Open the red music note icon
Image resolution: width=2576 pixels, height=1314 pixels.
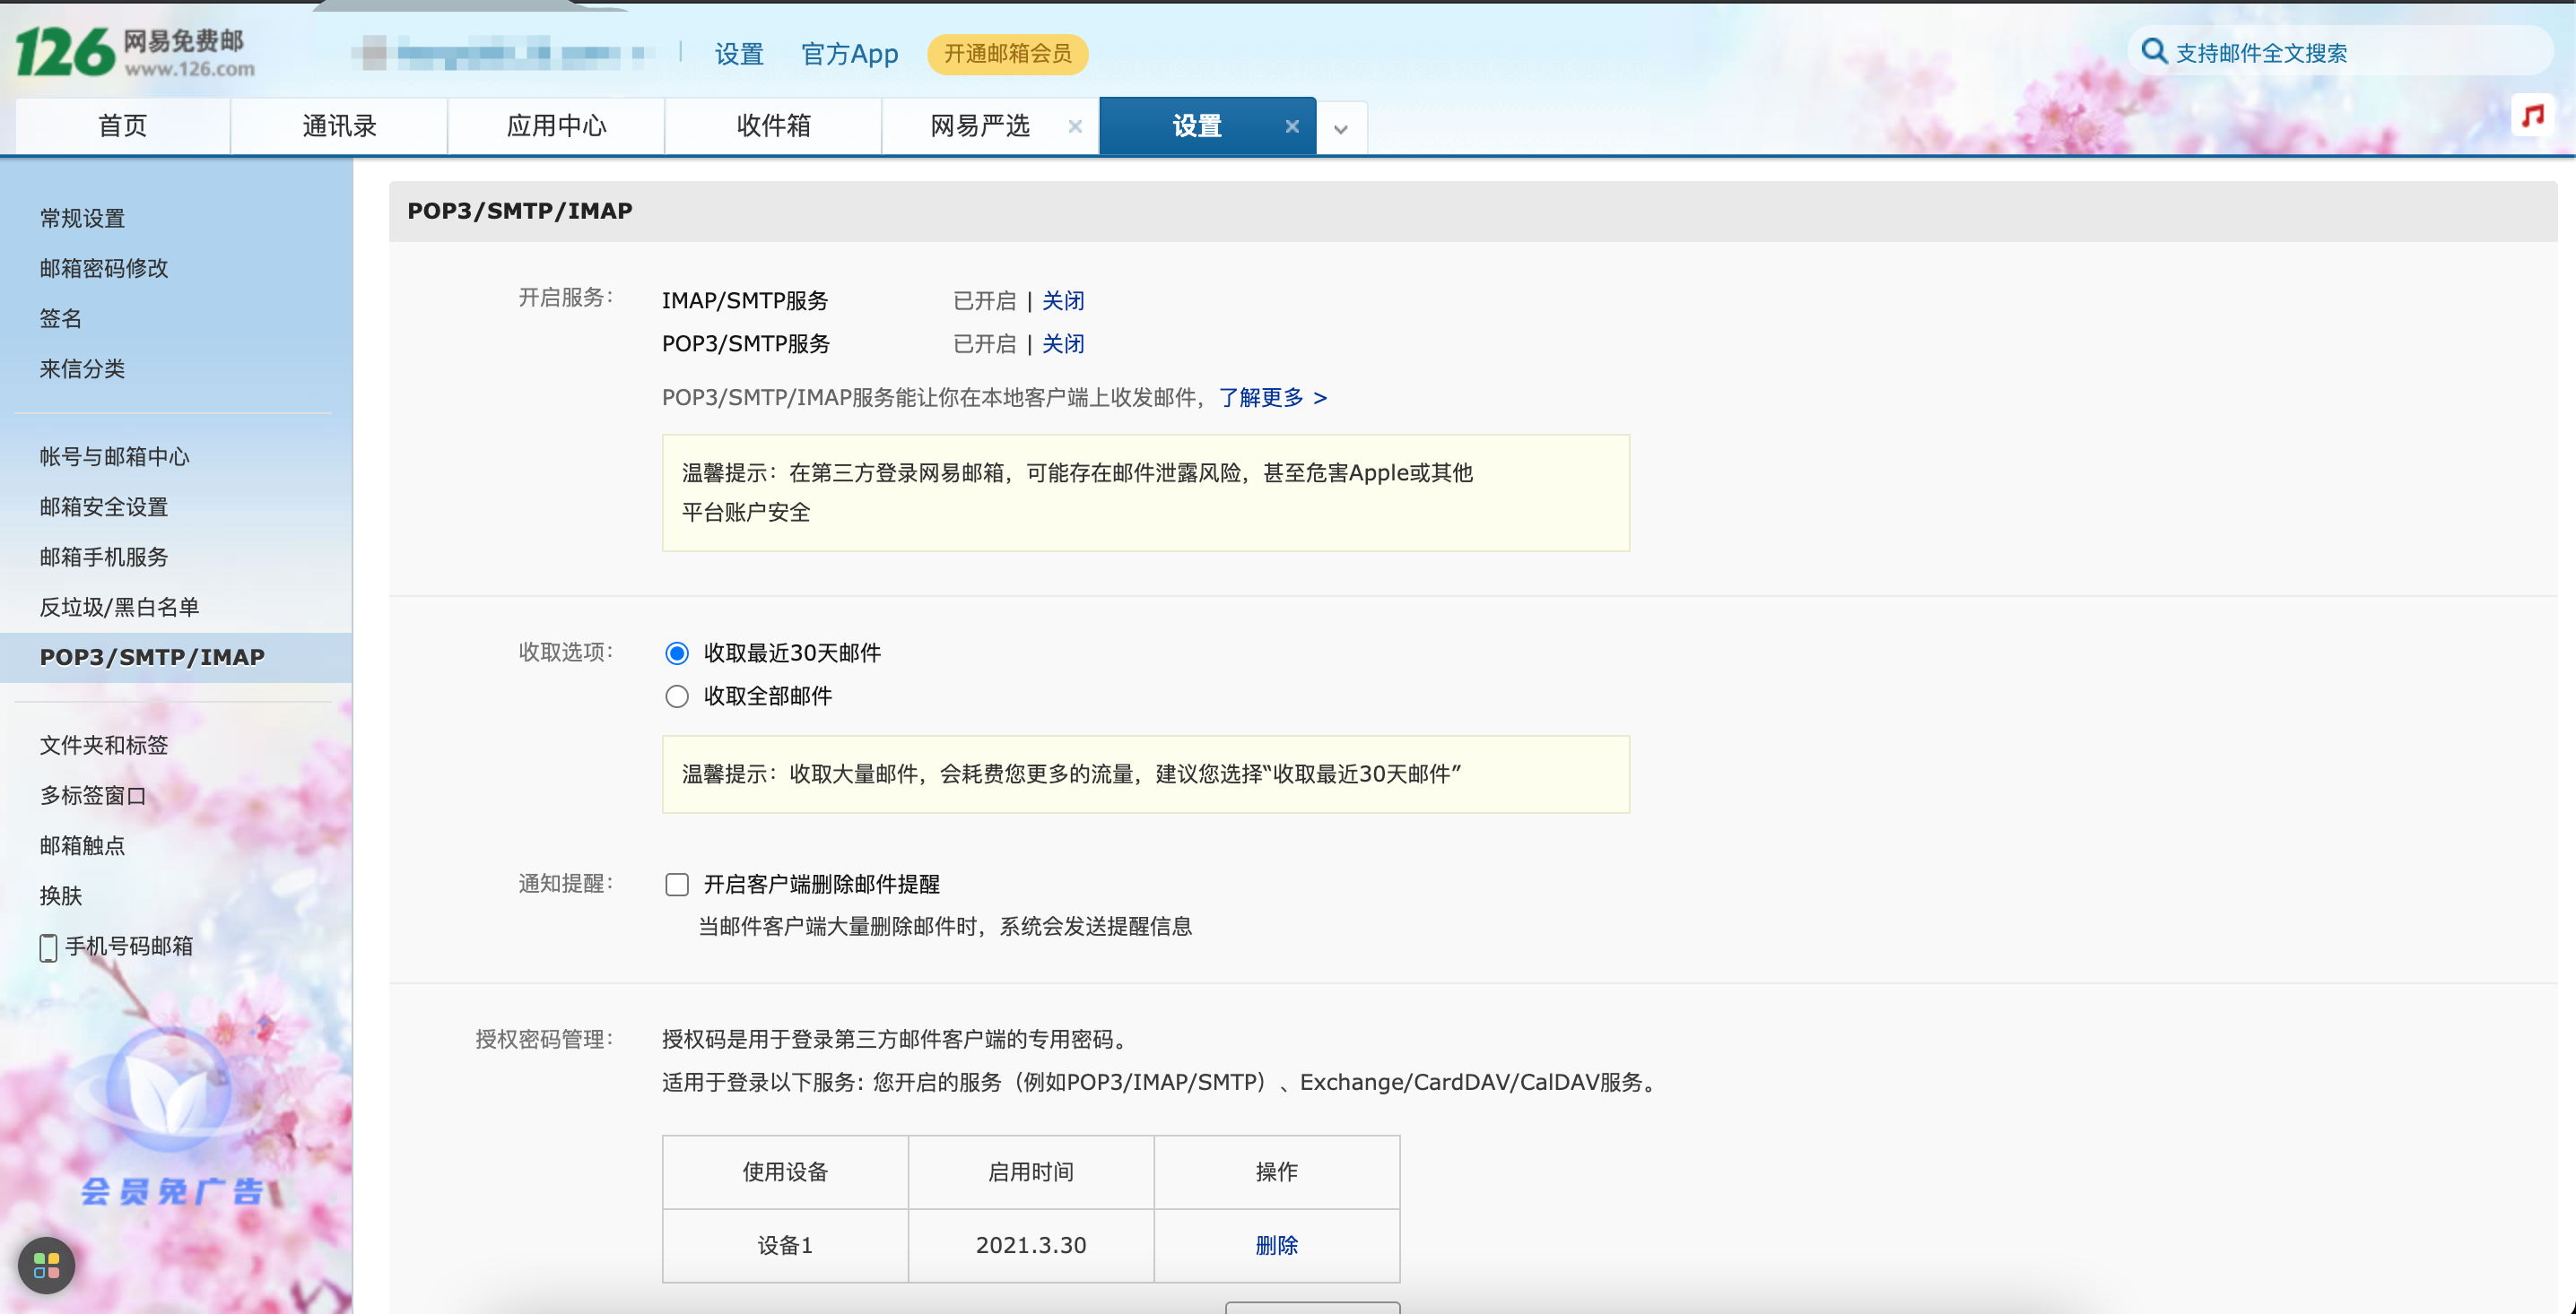click(x=2532, y=117)
